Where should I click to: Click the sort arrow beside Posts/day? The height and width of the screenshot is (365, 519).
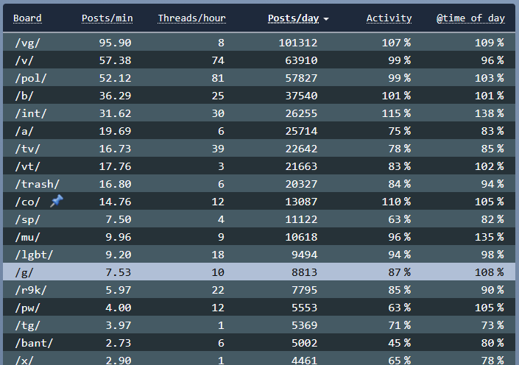click(326, 19)
